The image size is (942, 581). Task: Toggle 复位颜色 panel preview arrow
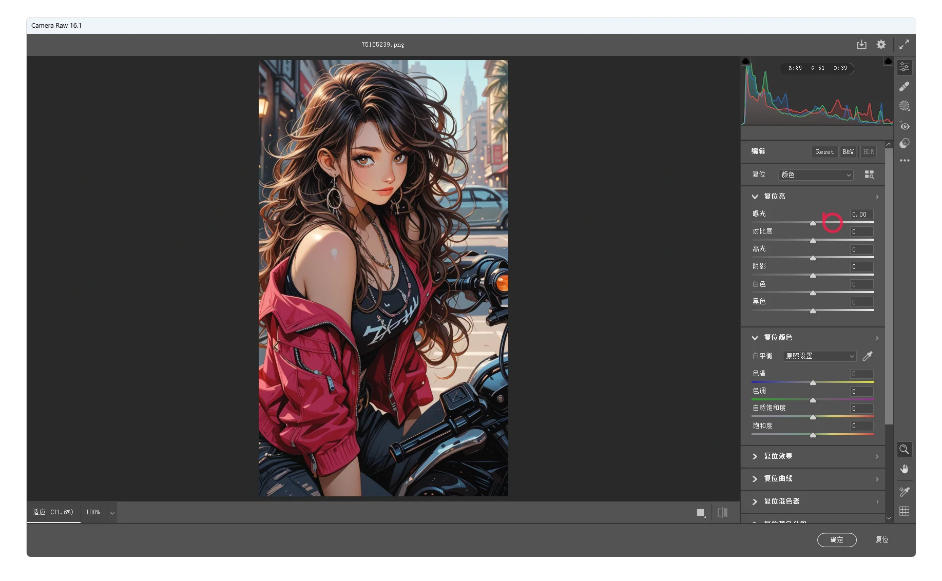click(877, 338)
